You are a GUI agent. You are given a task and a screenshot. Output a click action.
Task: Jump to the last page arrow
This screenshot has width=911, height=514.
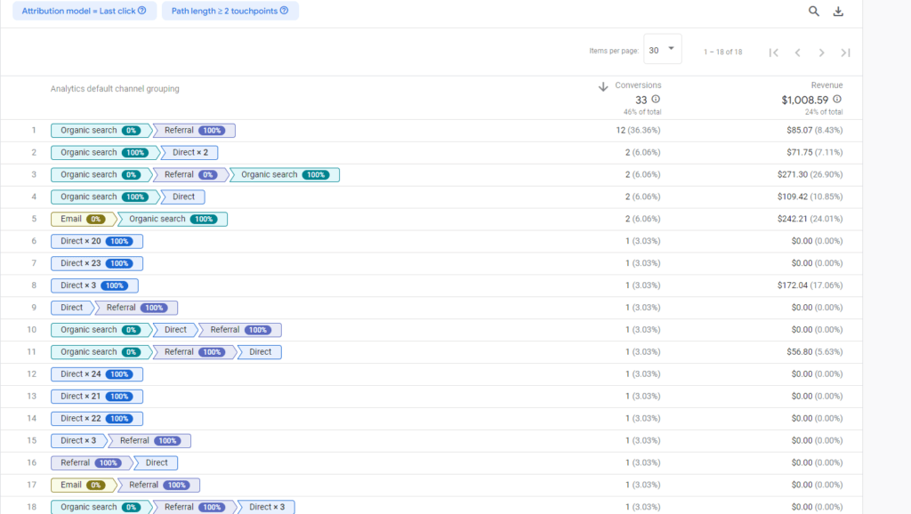tap(845, 52)
